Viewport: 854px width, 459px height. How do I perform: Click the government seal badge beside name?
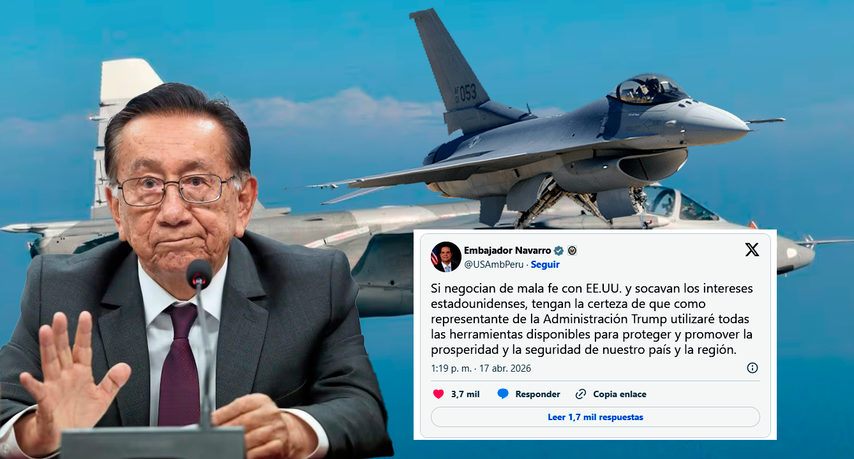[572, 251]
